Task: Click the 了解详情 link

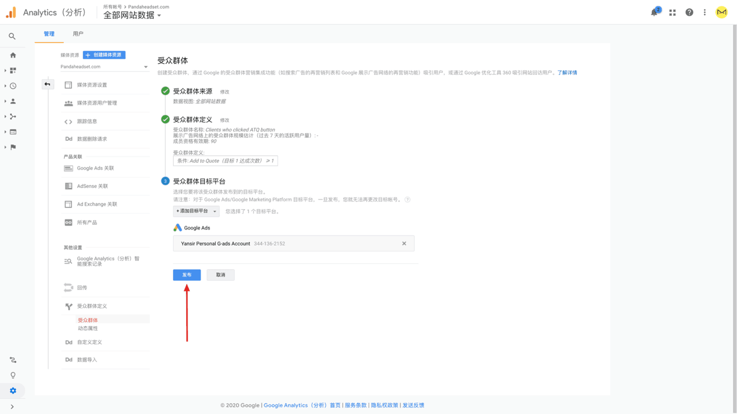Action: (x=567, y=73)
